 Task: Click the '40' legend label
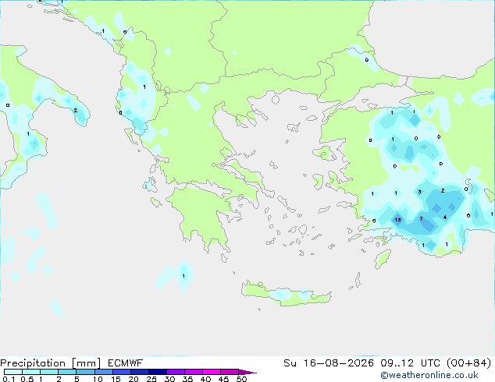point(205,379)
